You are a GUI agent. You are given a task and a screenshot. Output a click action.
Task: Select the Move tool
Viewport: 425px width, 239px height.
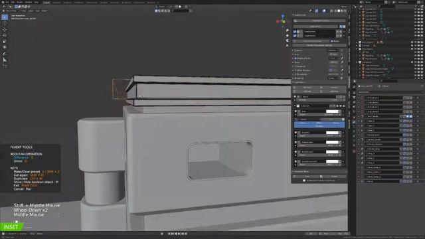click(5, 30)
